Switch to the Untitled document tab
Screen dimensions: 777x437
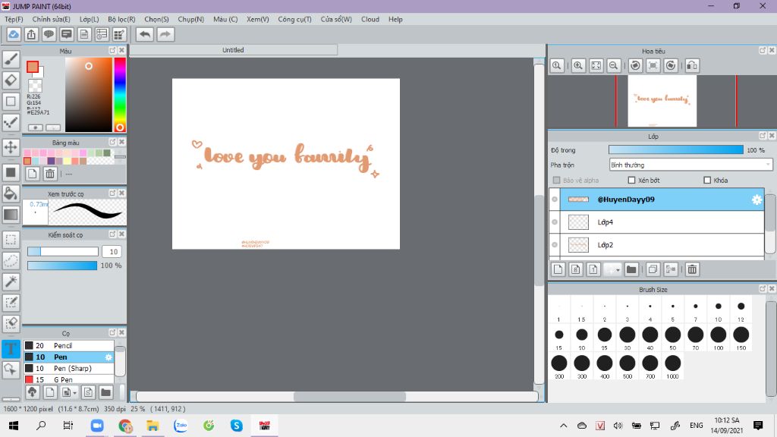233,50
